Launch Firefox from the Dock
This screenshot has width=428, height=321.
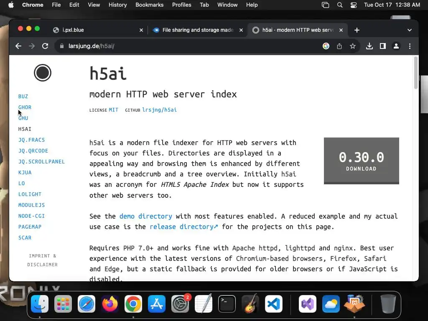tap(110, 304)
